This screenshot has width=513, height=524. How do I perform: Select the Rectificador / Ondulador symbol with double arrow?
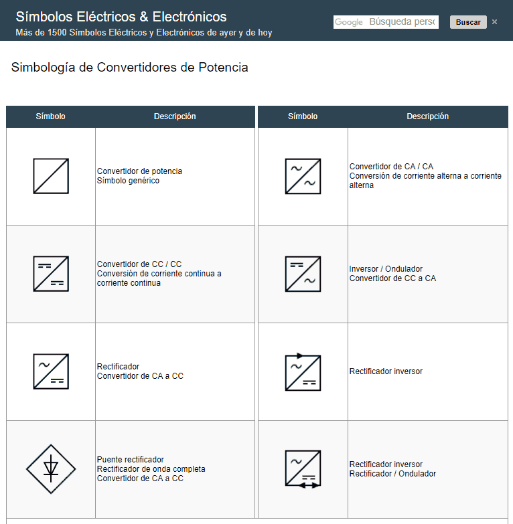303,469
